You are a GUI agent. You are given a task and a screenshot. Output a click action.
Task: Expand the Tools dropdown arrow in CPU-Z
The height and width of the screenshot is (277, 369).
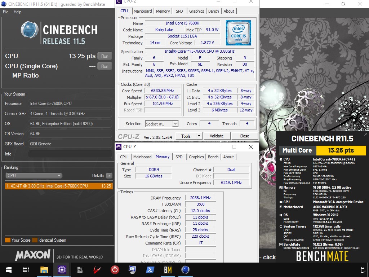coord(199,136)
